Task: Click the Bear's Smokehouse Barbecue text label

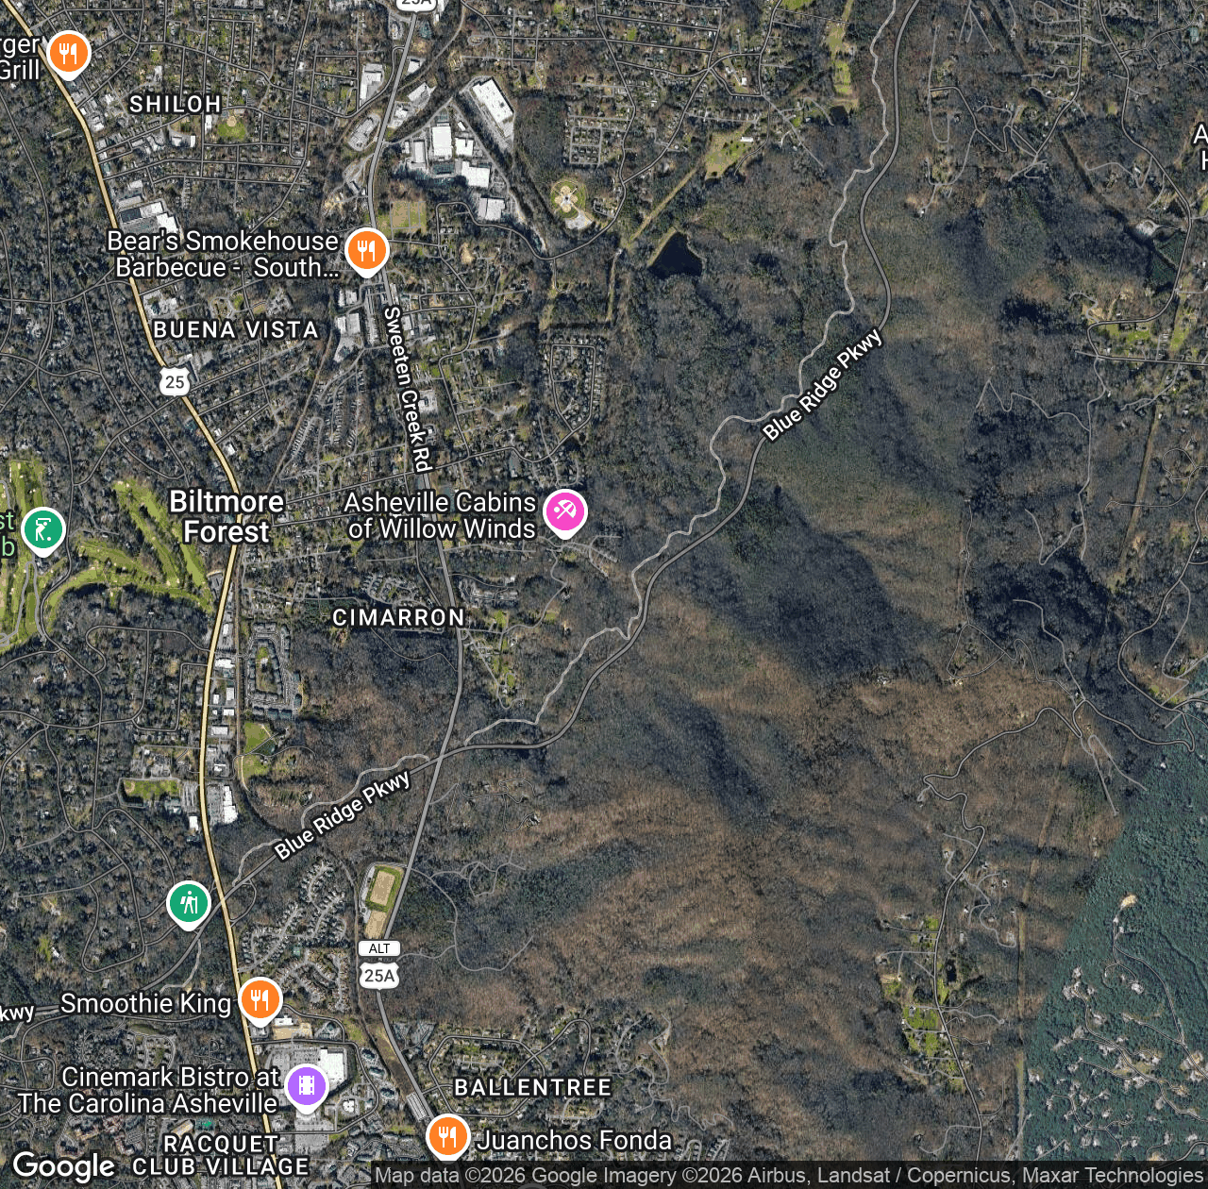Action: point(223,254)
